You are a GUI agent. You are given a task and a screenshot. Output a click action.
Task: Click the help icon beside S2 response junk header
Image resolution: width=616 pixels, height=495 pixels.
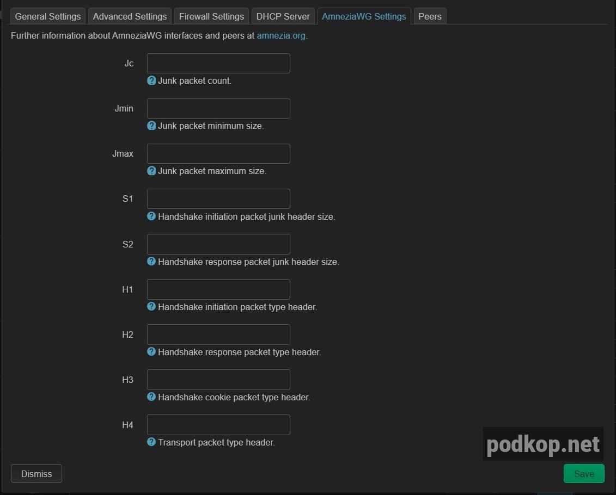point(151,262)
